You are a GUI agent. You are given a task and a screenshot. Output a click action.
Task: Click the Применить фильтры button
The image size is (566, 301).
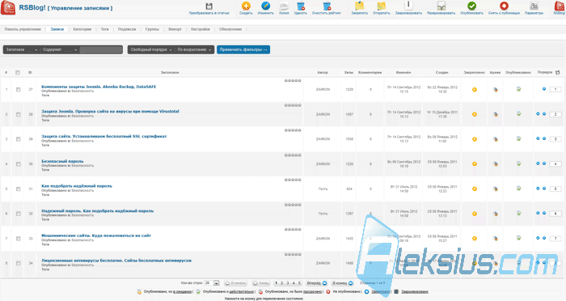[x=243, y=49]
